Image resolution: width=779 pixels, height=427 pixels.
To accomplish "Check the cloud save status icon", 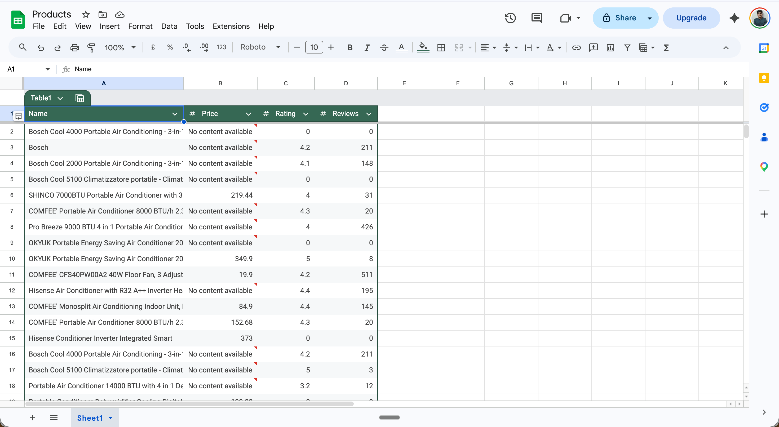I will point(120,15).
